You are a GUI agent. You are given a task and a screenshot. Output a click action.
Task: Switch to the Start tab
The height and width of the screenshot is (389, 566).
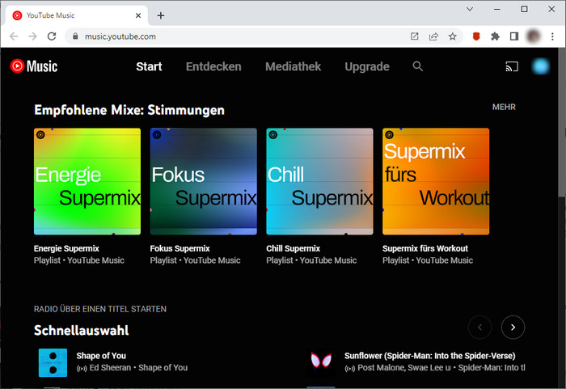coord(149,66)
